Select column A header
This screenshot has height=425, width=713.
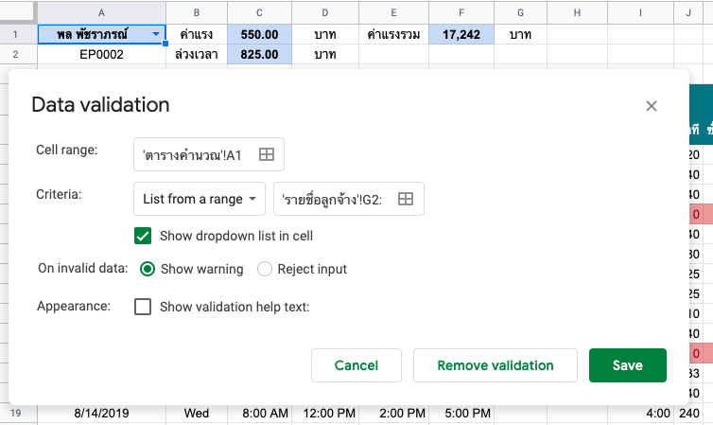(x=101, y=12)
